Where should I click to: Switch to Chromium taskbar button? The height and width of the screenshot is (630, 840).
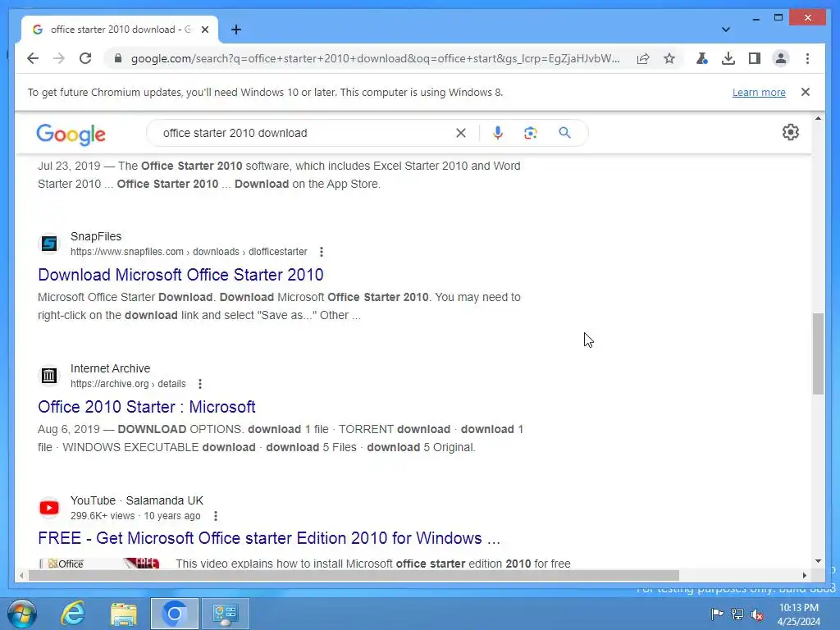tap(175, 614)
